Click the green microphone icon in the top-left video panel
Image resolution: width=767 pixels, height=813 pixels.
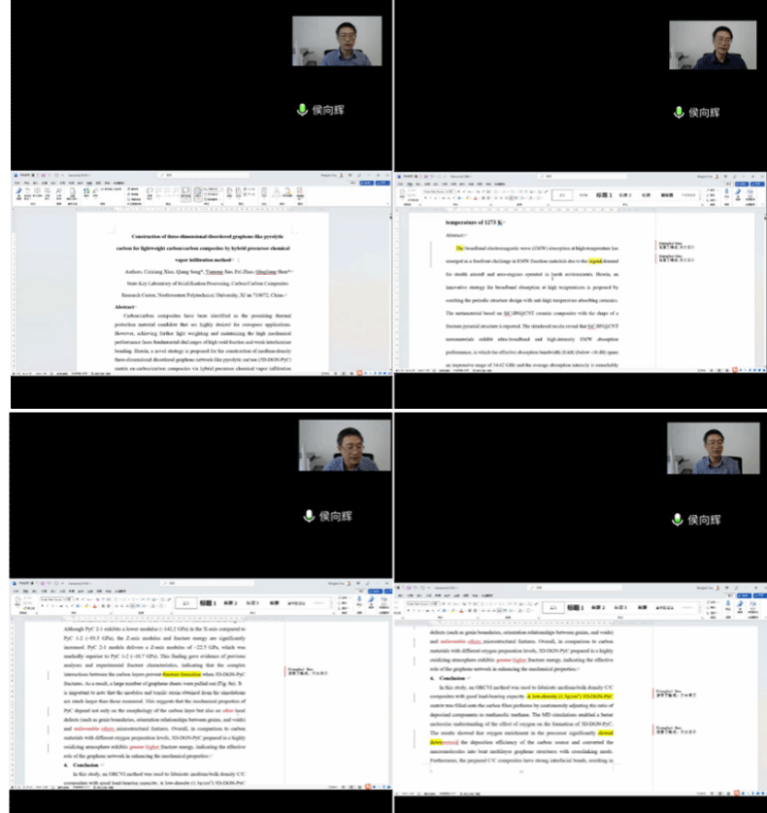pos(303,109)
